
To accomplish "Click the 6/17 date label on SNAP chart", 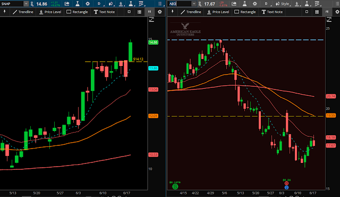I will (x=126, y=193).
